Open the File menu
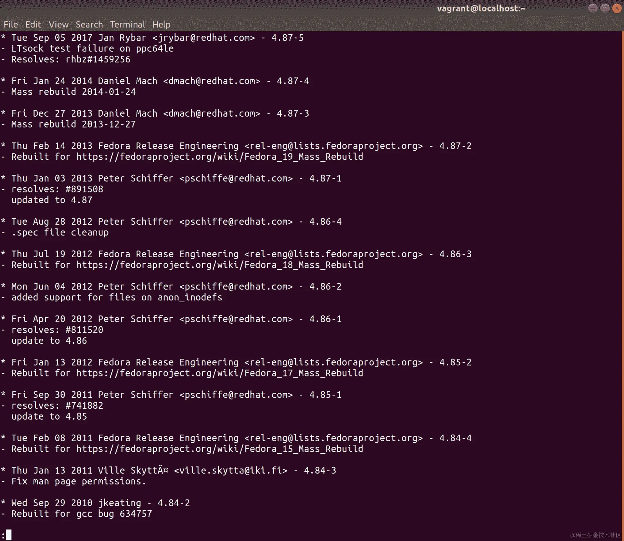Screen dimensions: 624x541 coord(11,25)
